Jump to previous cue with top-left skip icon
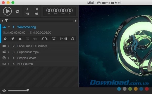Viewport: 152px width, 94px height. pos(27,9)
